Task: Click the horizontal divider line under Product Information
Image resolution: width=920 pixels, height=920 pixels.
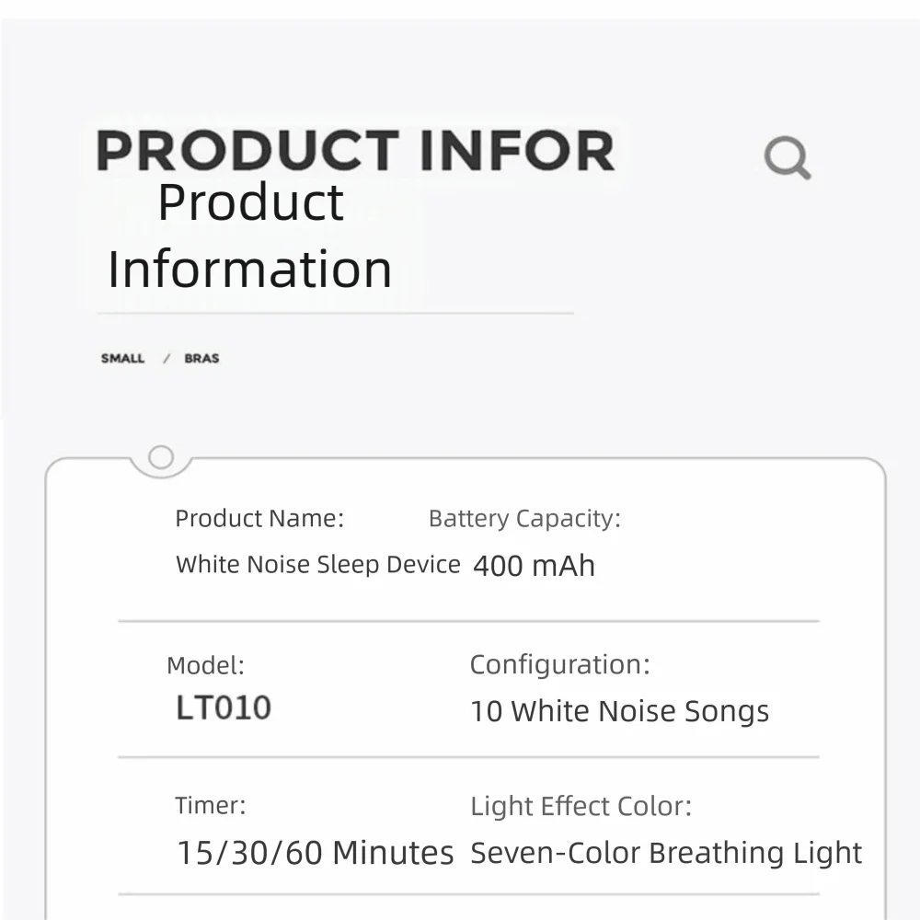Action: coord(335,313)
